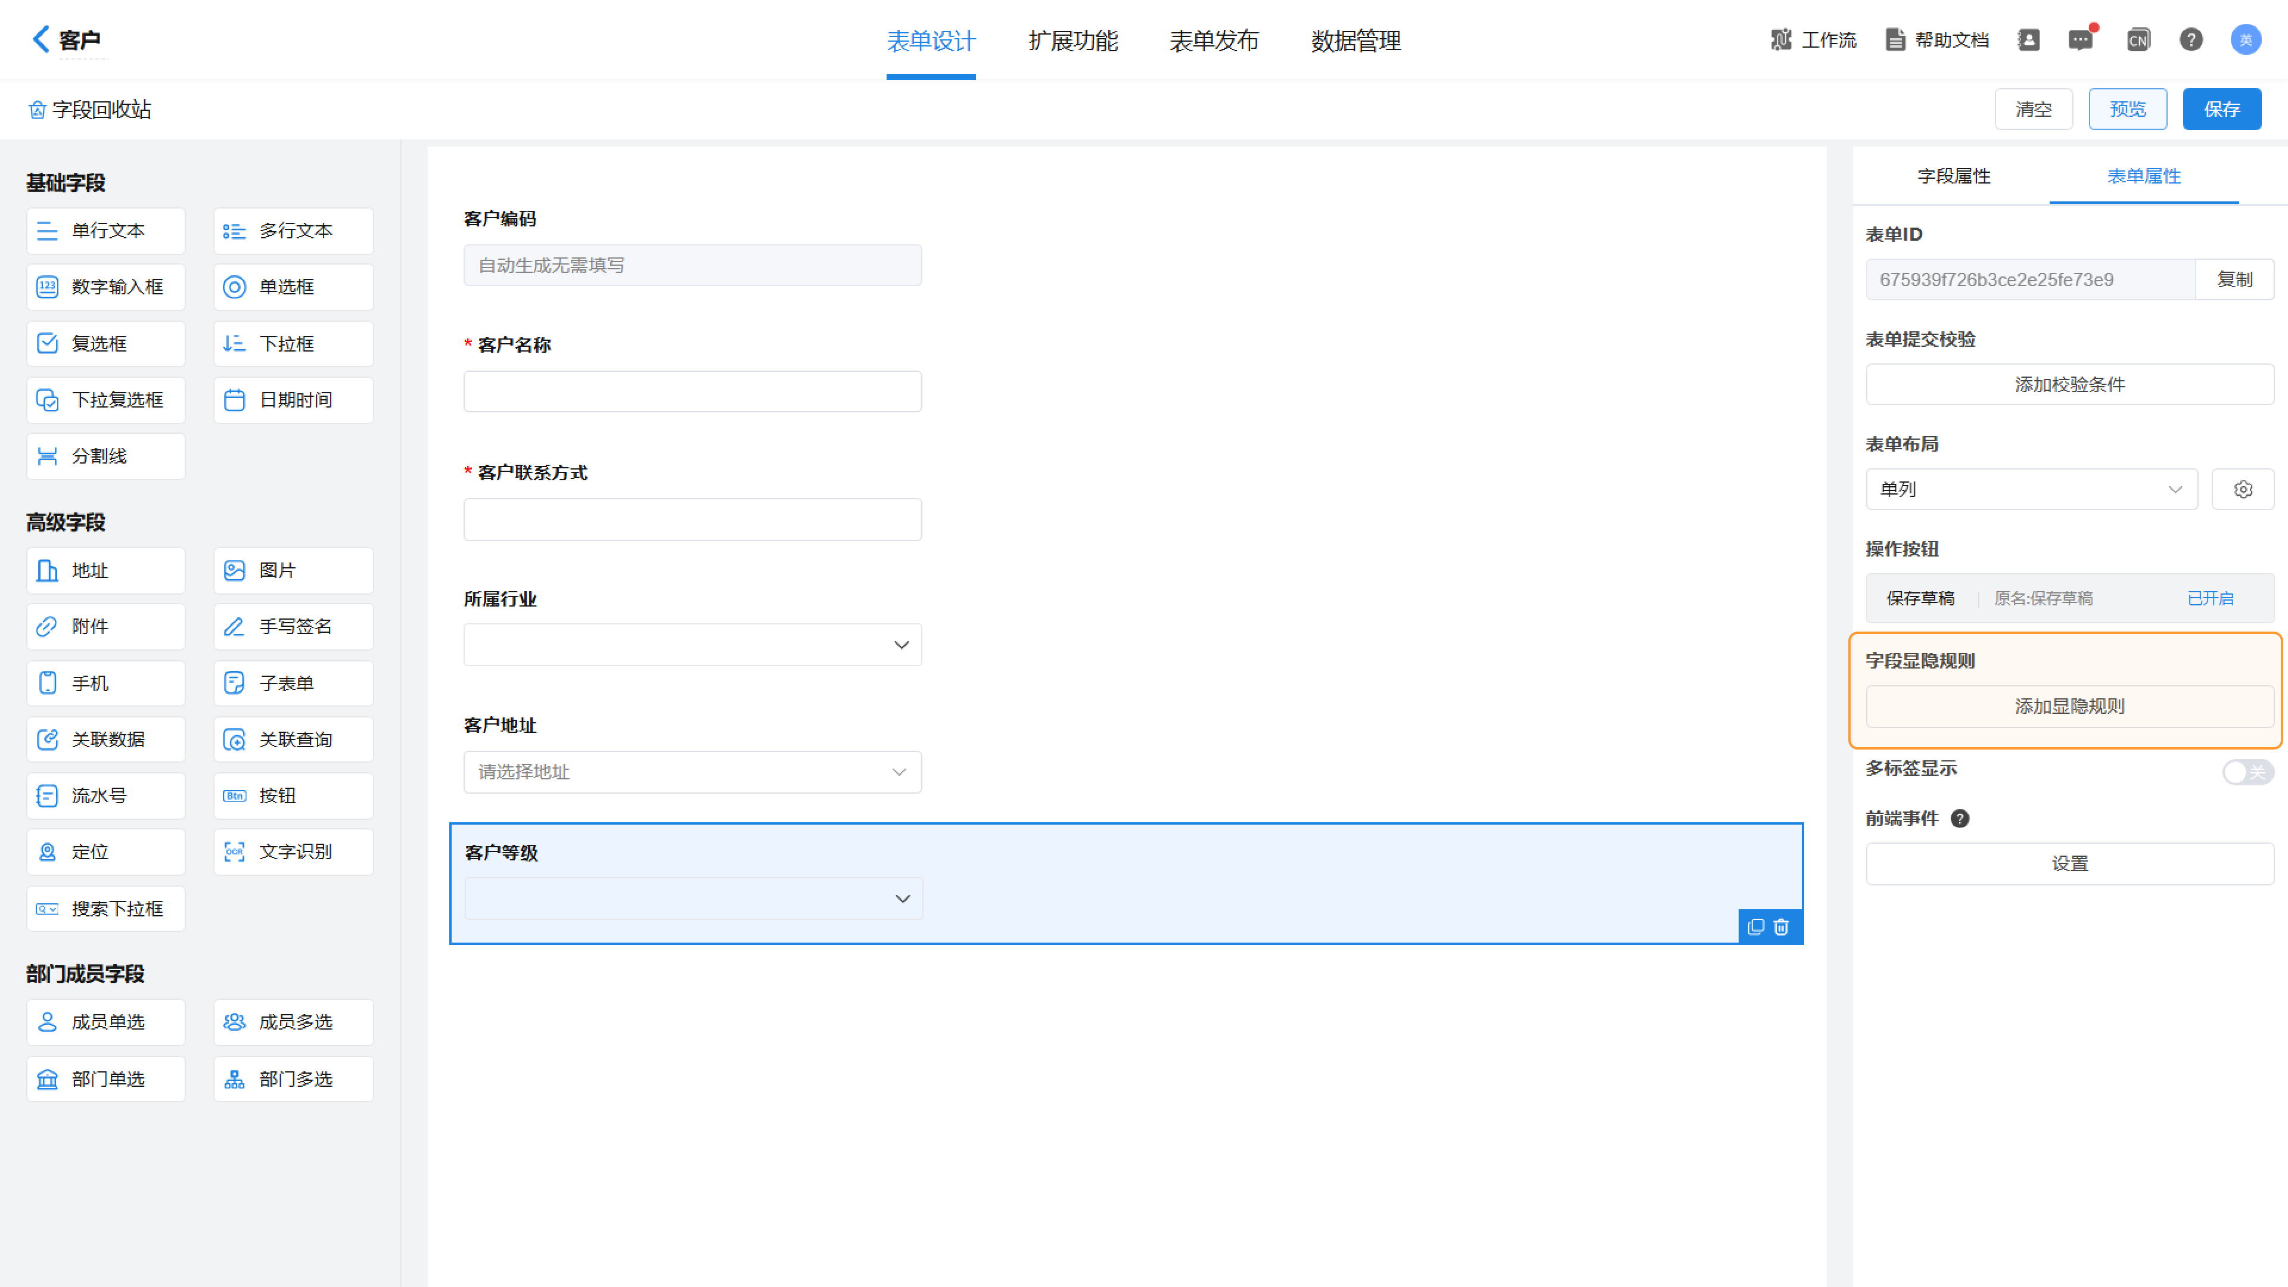This screenshot has width=2288, height=1287.
Task: Expand the 所属行业 dropdown
Action: click(x=692, y=645)
